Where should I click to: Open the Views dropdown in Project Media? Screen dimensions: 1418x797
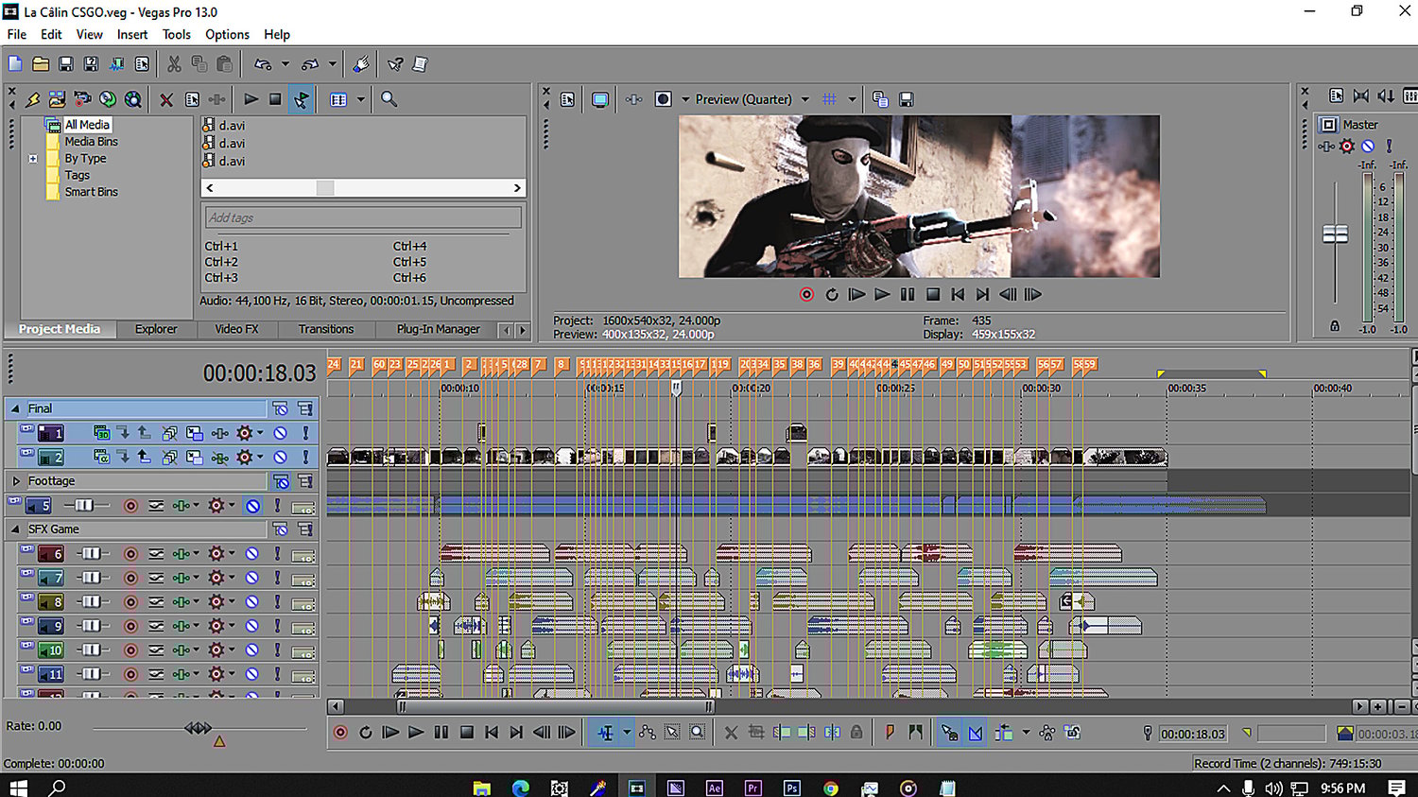(x=361, y=99)
